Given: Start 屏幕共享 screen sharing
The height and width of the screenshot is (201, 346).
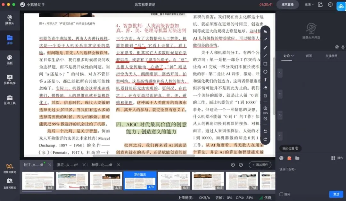Looking at the screenshot, I should (10, 80).
